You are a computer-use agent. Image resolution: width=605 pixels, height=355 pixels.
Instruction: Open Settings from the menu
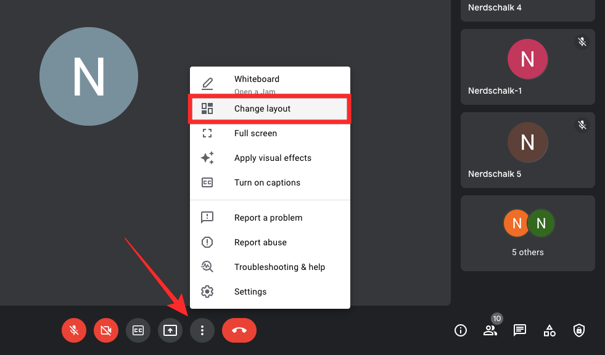coord(250,291)
